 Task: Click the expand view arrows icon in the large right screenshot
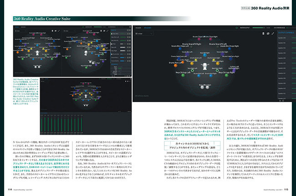(x=273, y=34)
